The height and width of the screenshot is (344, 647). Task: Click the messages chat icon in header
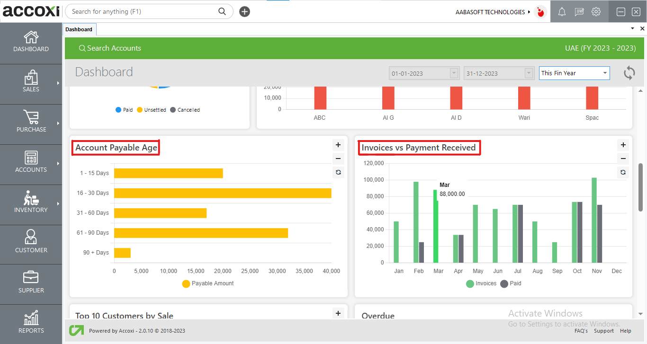579,12
